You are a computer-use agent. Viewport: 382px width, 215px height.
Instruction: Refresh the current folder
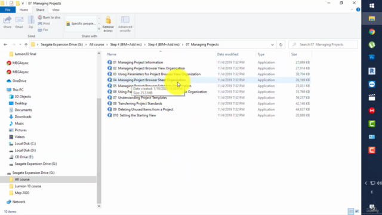[x=281, y=45]
